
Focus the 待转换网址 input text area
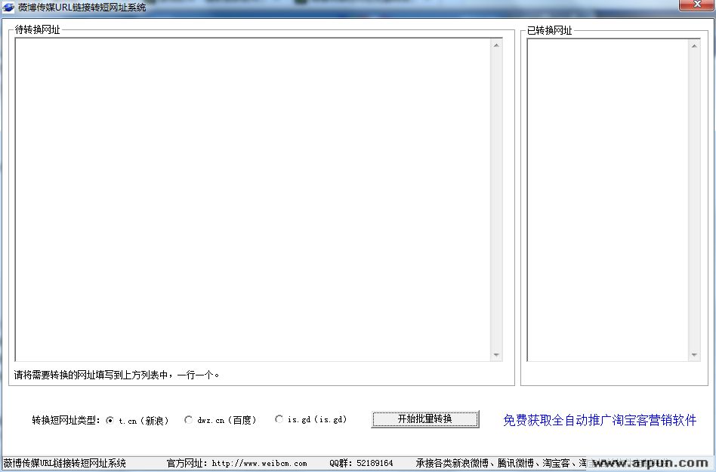(x=253, y=200)
